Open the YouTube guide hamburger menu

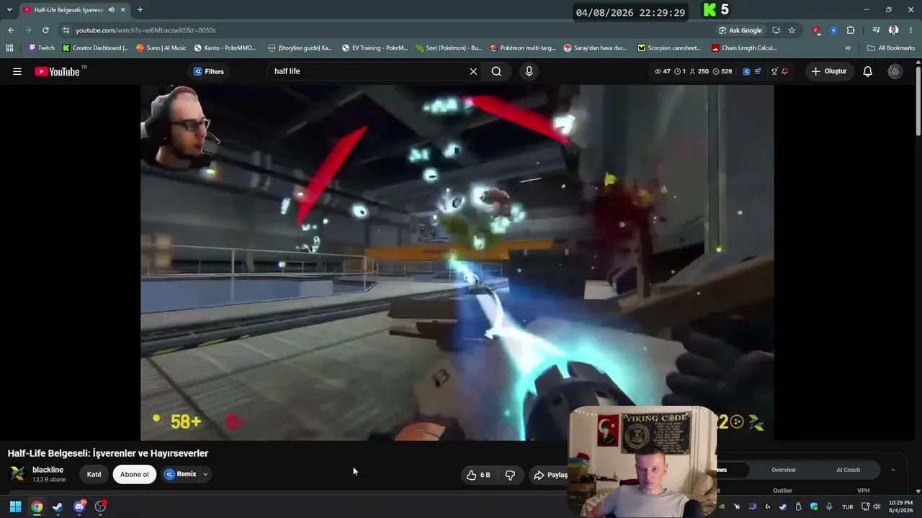17,71
